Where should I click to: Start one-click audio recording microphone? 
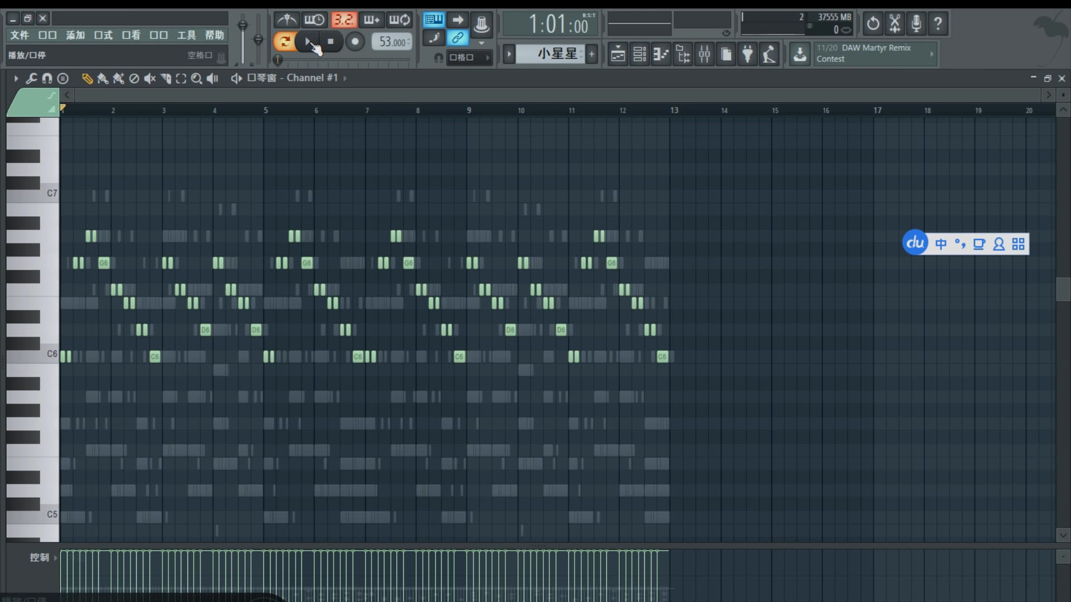click(916, 23)
